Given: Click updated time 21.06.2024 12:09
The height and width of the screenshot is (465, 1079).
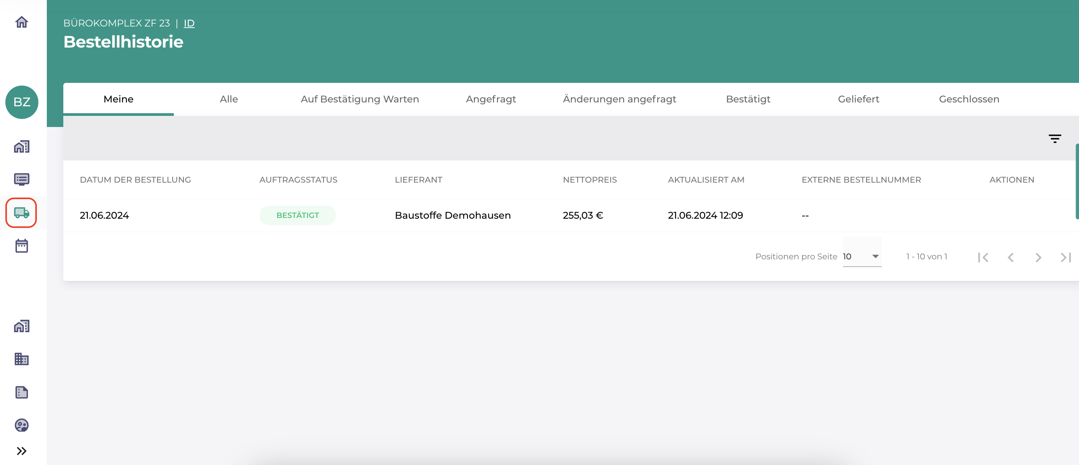Looking at the screenshot, I should pyautogui.click(x=705, y=215).
